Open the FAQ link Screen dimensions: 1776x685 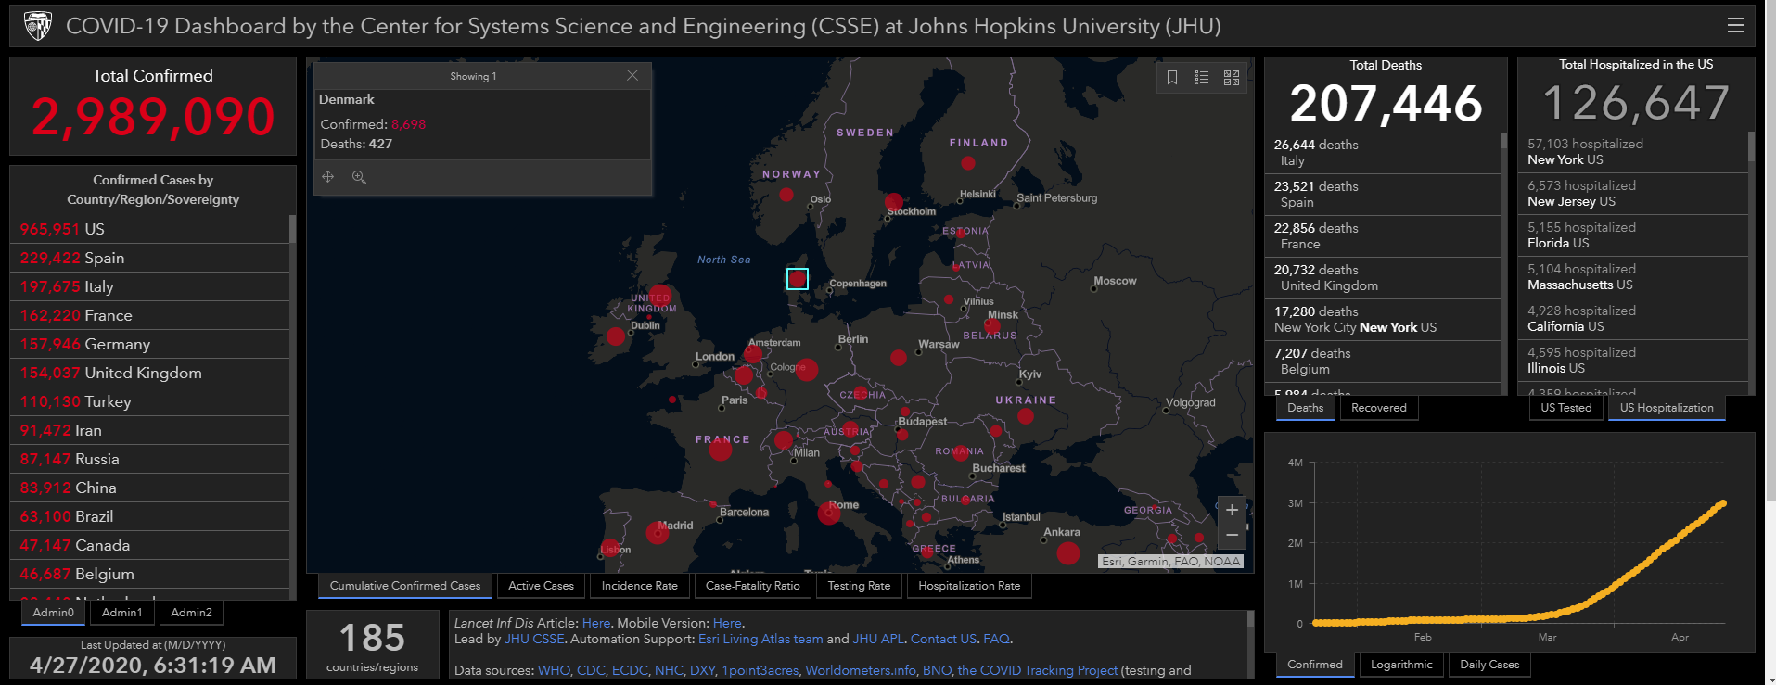[996, 639]
